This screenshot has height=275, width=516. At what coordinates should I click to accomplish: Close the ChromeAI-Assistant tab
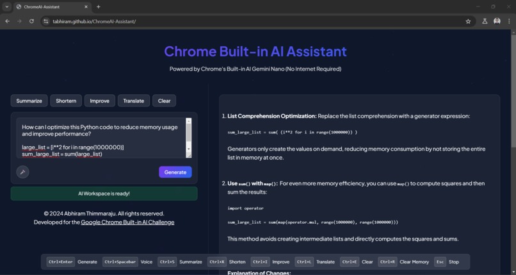[x=86, y=6]
